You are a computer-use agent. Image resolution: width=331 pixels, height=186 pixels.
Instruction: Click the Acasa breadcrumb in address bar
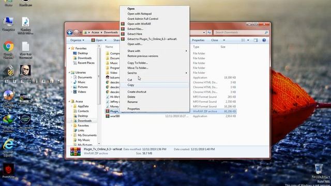95,33
